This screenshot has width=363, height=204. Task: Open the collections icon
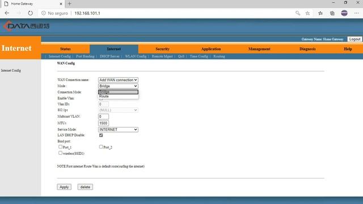332,13
